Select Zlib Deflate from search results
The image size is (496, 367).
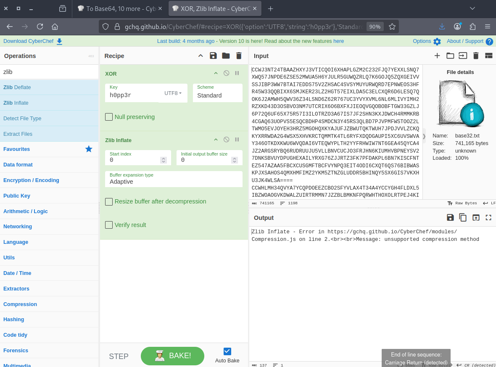pyautogui.click(x=17, y=87)
